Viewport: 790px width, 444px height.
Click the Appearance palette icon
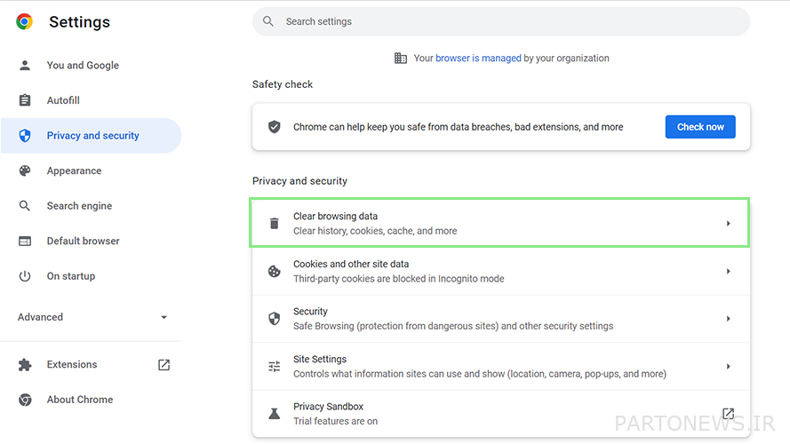(x=25, y=170)
